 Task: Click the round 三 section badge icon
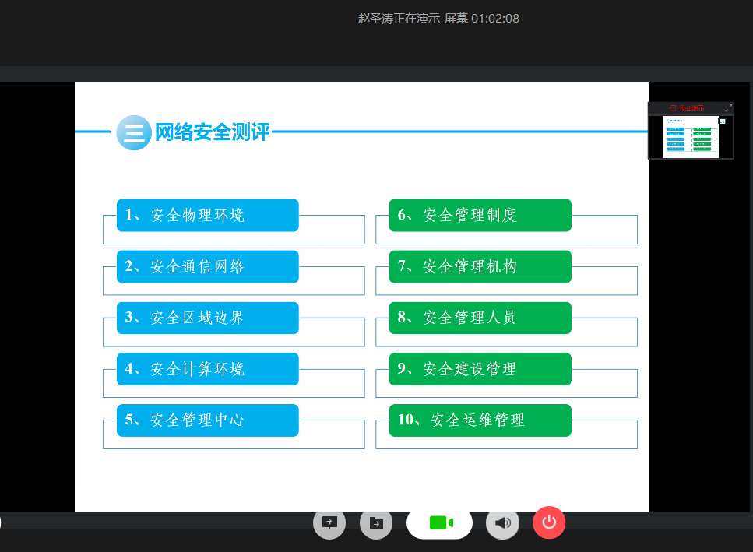(133, 132)
